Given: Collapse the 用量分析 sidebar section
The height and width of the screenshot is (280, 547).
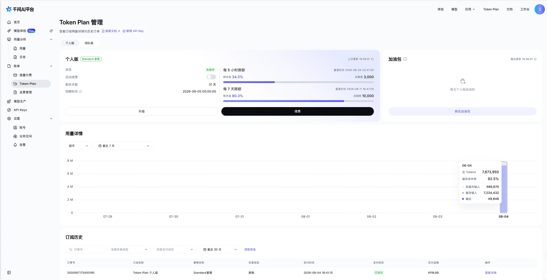Looking at the screenshot, I should [x=51, y=39].
